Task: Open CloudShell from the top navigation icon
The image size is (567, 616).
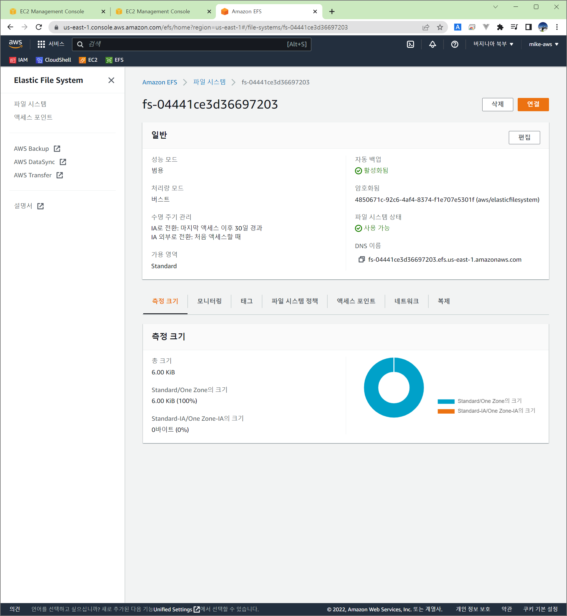Action: 410,44
